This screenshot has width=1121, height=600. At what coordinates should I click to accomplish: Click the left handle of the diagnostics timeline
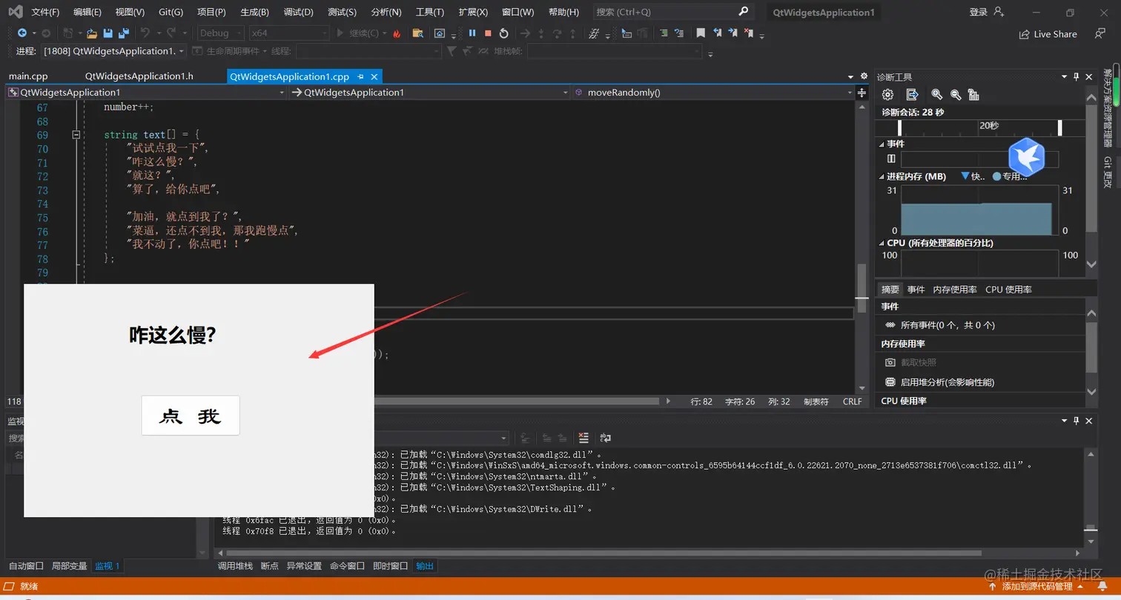click(x=899, y=127)
